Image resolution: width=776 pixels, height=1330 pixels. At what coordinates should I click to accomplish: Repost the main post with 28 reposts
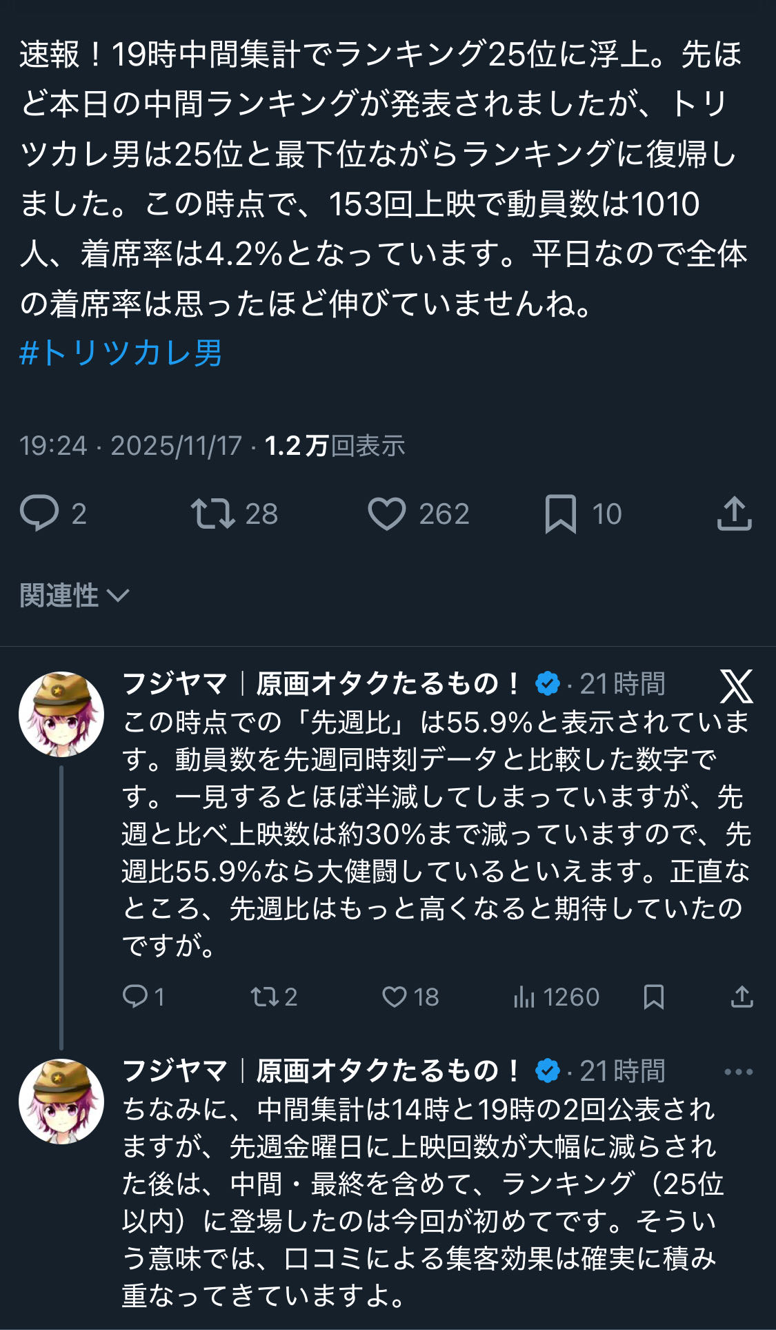click(212, 514)
